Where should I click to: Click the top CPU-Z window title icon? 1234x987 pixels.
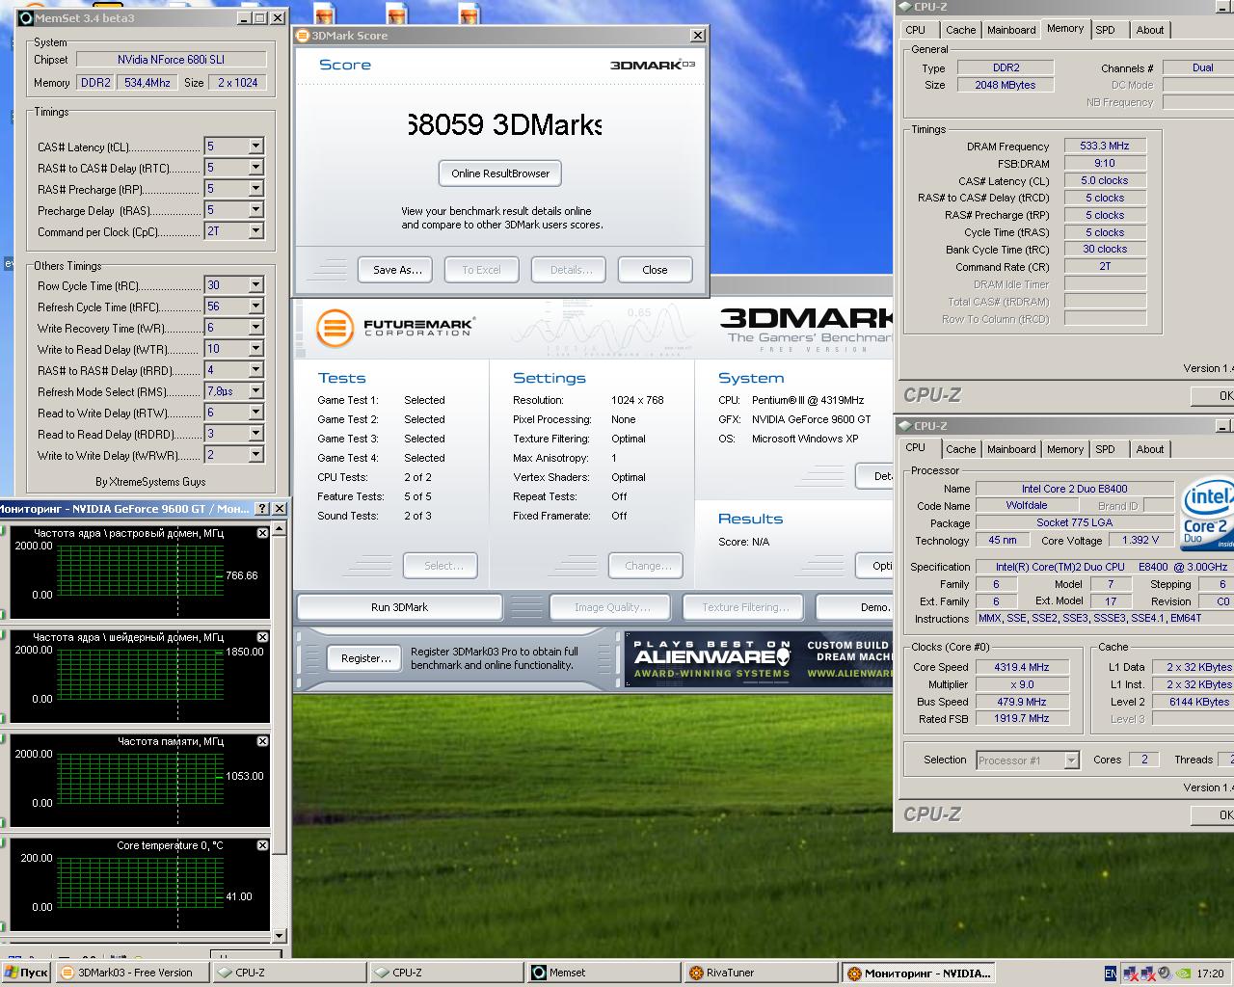905,7
